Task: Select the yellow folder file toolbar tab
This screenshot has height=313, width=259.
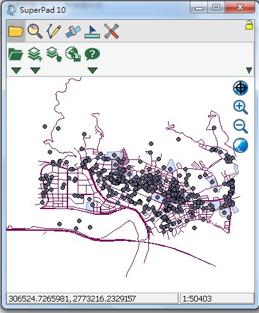Action: 16,31
